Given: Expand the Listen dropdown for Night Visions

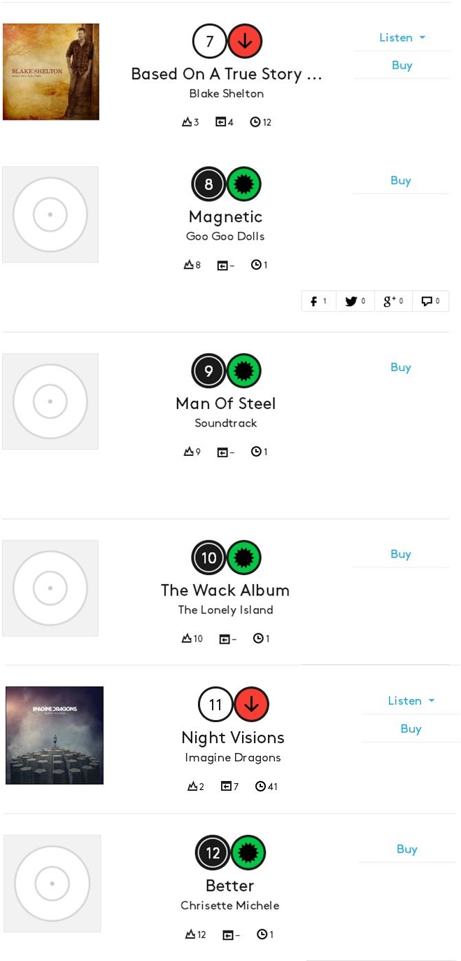Looking at the screenshot, I should tap(411, 701).
